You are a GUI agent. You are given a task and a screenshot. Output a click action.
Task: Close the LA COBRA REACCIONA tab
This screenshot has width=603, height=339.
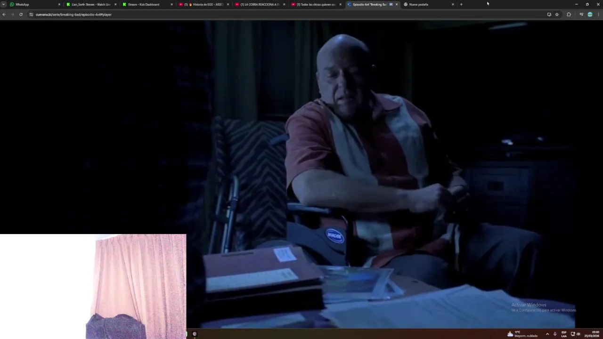pyautogui.click(x=284, y=4)
